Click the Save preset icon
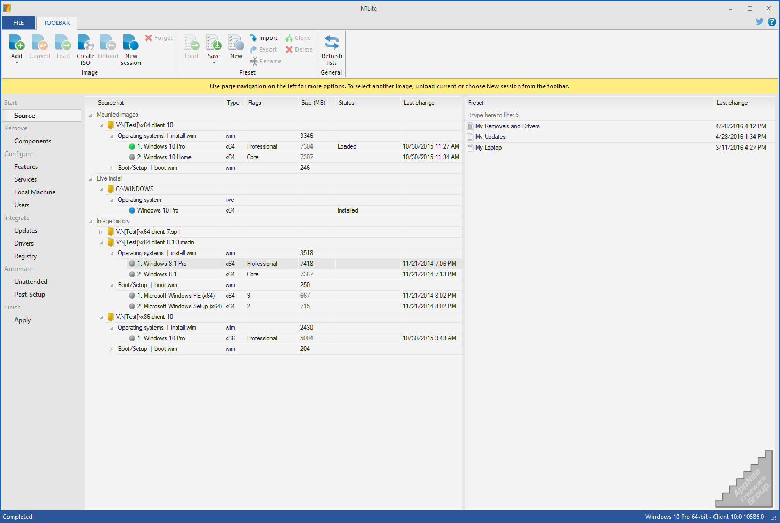The image size is (780, 523). (214, 43)
